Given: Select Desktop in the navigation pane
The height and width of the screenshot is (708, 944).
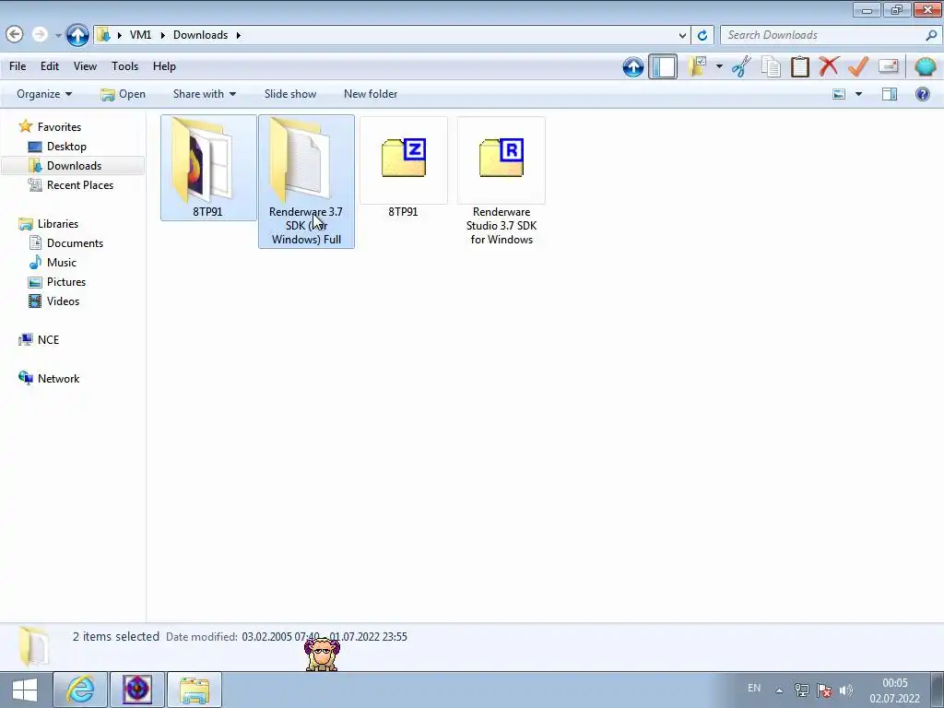Looking at the screenshot, I should [58, 147].
